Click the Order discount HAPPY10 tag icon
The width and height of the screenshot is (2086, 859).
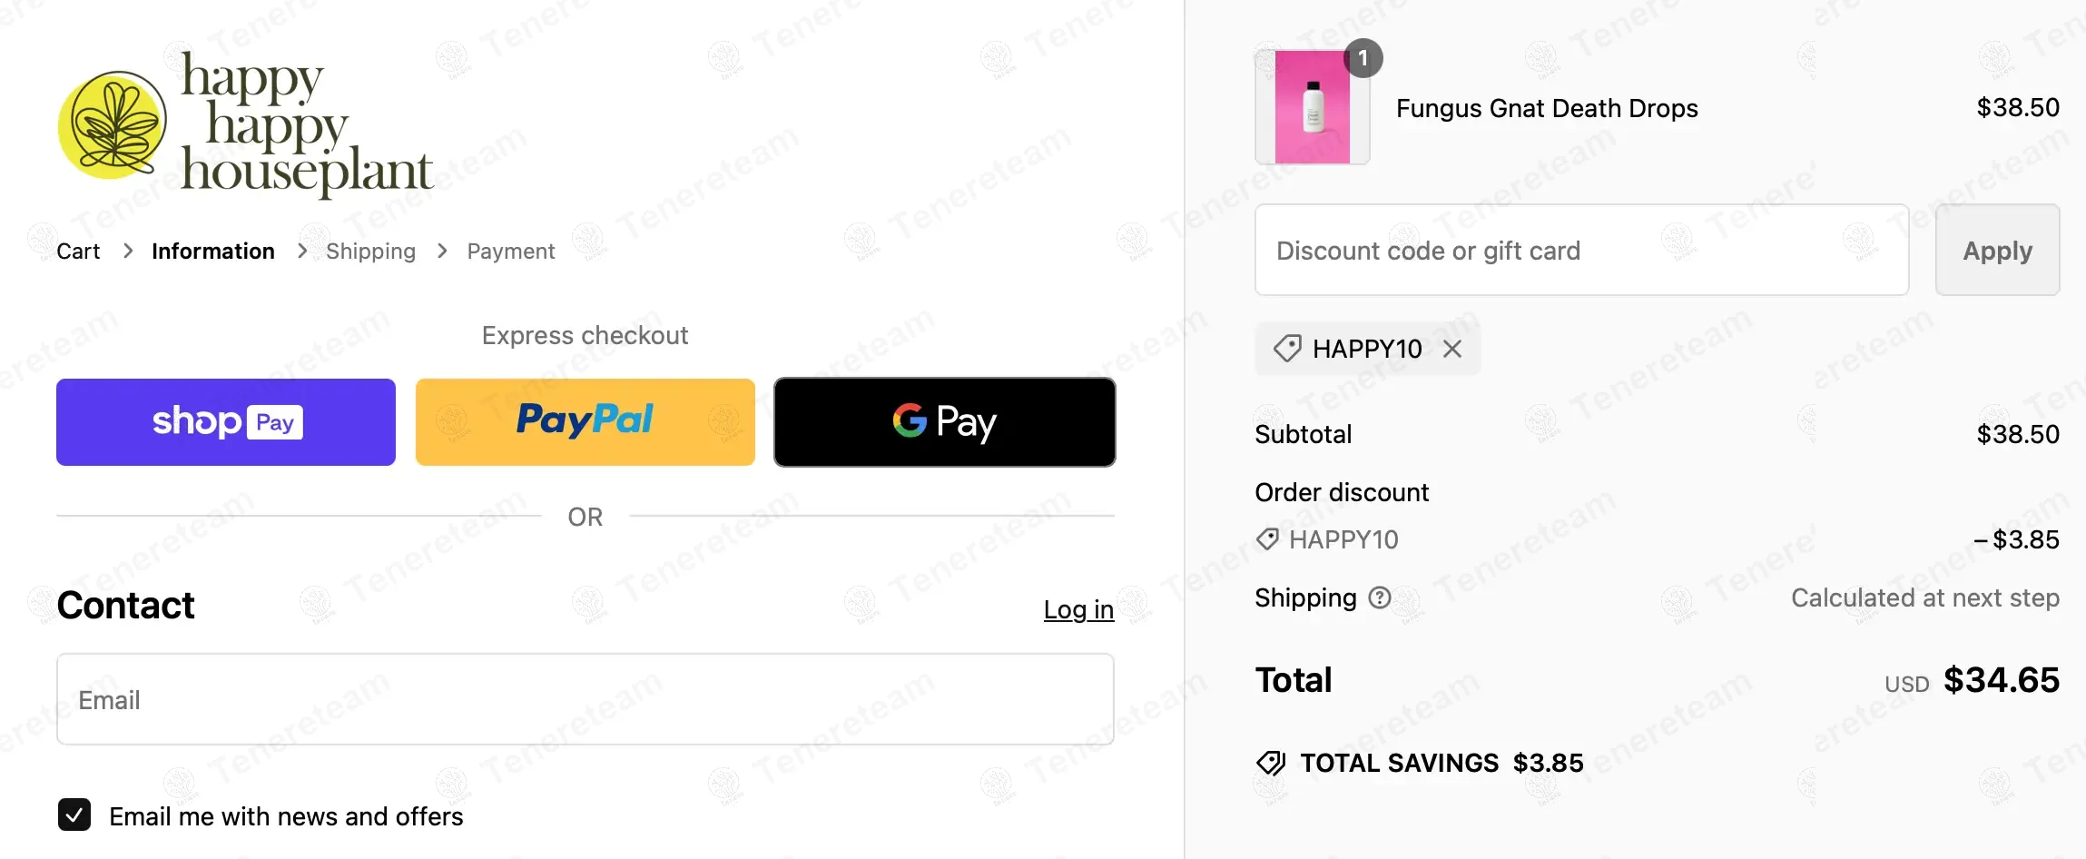point(1267,539)
